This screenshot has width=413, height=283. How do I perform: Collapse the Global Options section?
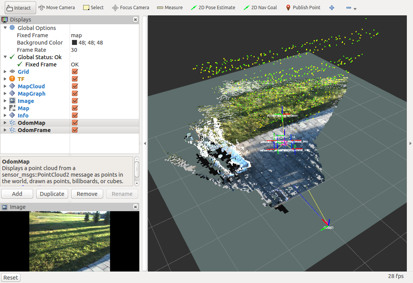pos(5,28)
